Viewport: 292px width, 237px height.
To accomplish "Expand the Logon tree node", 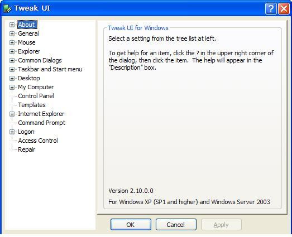I will click(x=12, y=132).
